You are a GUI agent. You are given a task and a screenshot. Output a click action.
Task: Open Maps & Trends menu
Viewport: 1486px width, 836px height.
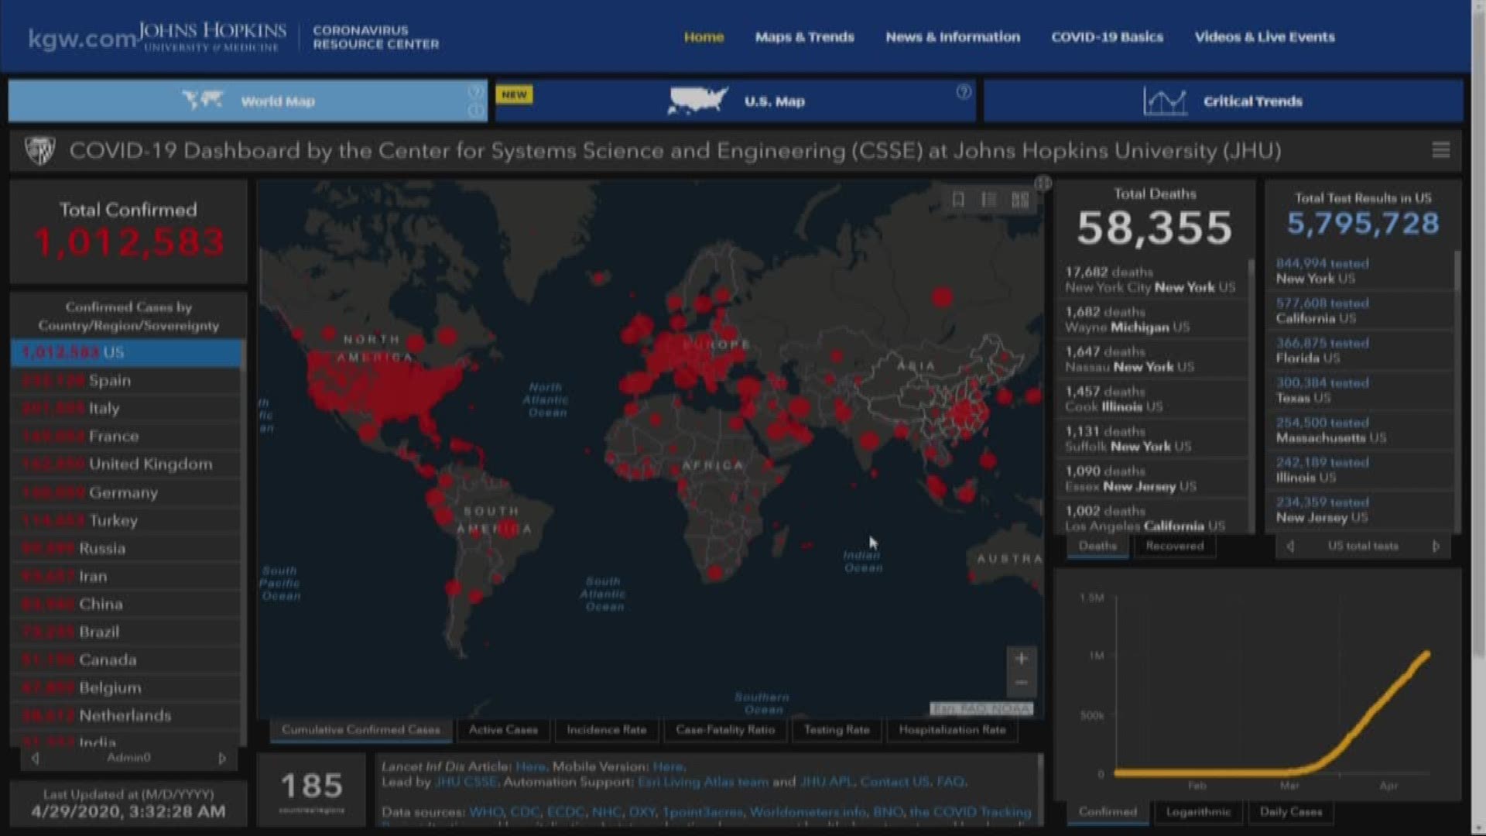804,37
